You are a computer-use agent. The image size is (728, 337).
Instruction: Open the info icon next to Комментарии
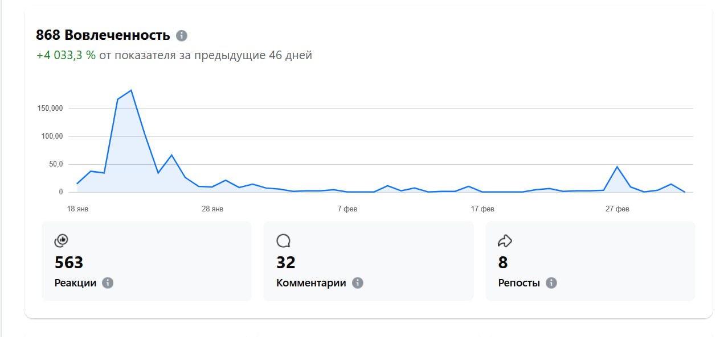357,282
